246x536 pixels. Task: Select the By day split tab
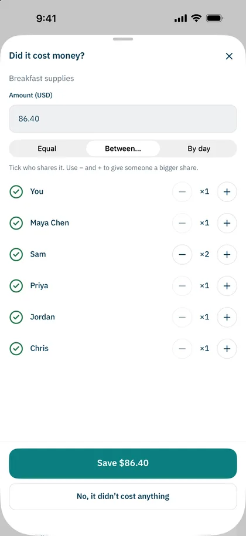point(199,149)
